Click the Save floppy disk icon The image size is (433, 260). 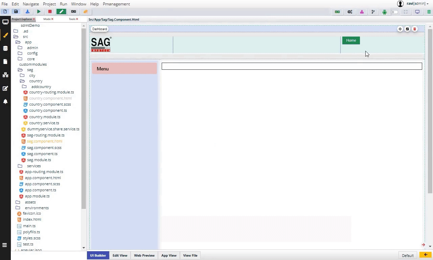[16, 12]
